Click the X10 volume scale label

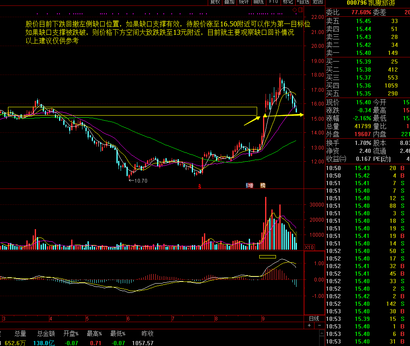tap(309, 247)
